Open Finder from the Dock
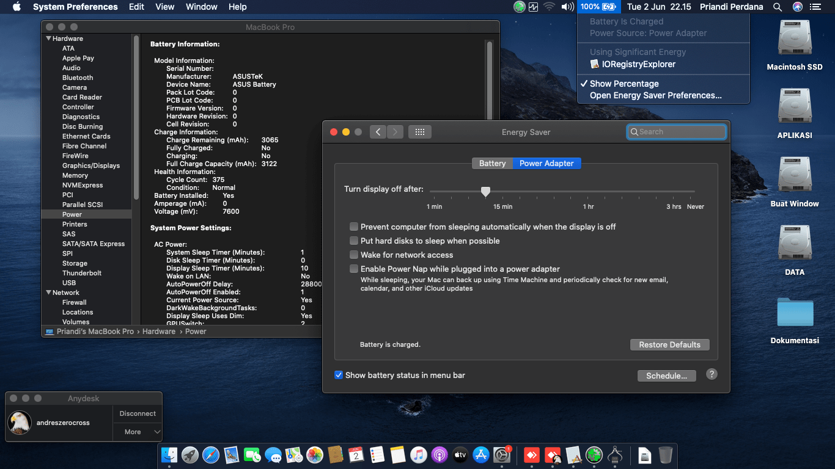The width and height of the screenshot is (835, 469). (169, 454)
